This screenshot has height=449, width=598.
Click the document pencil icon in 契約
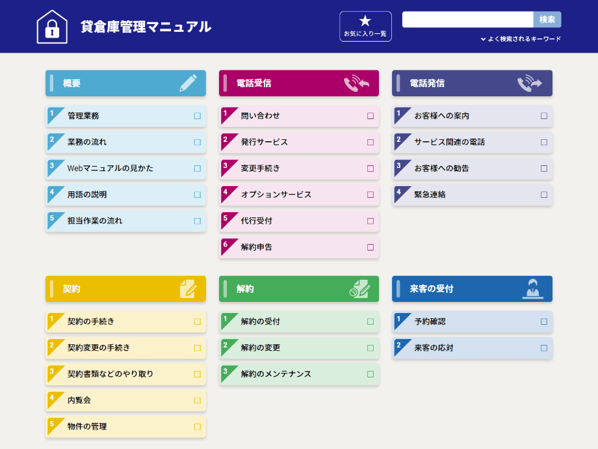click(188, 289)
